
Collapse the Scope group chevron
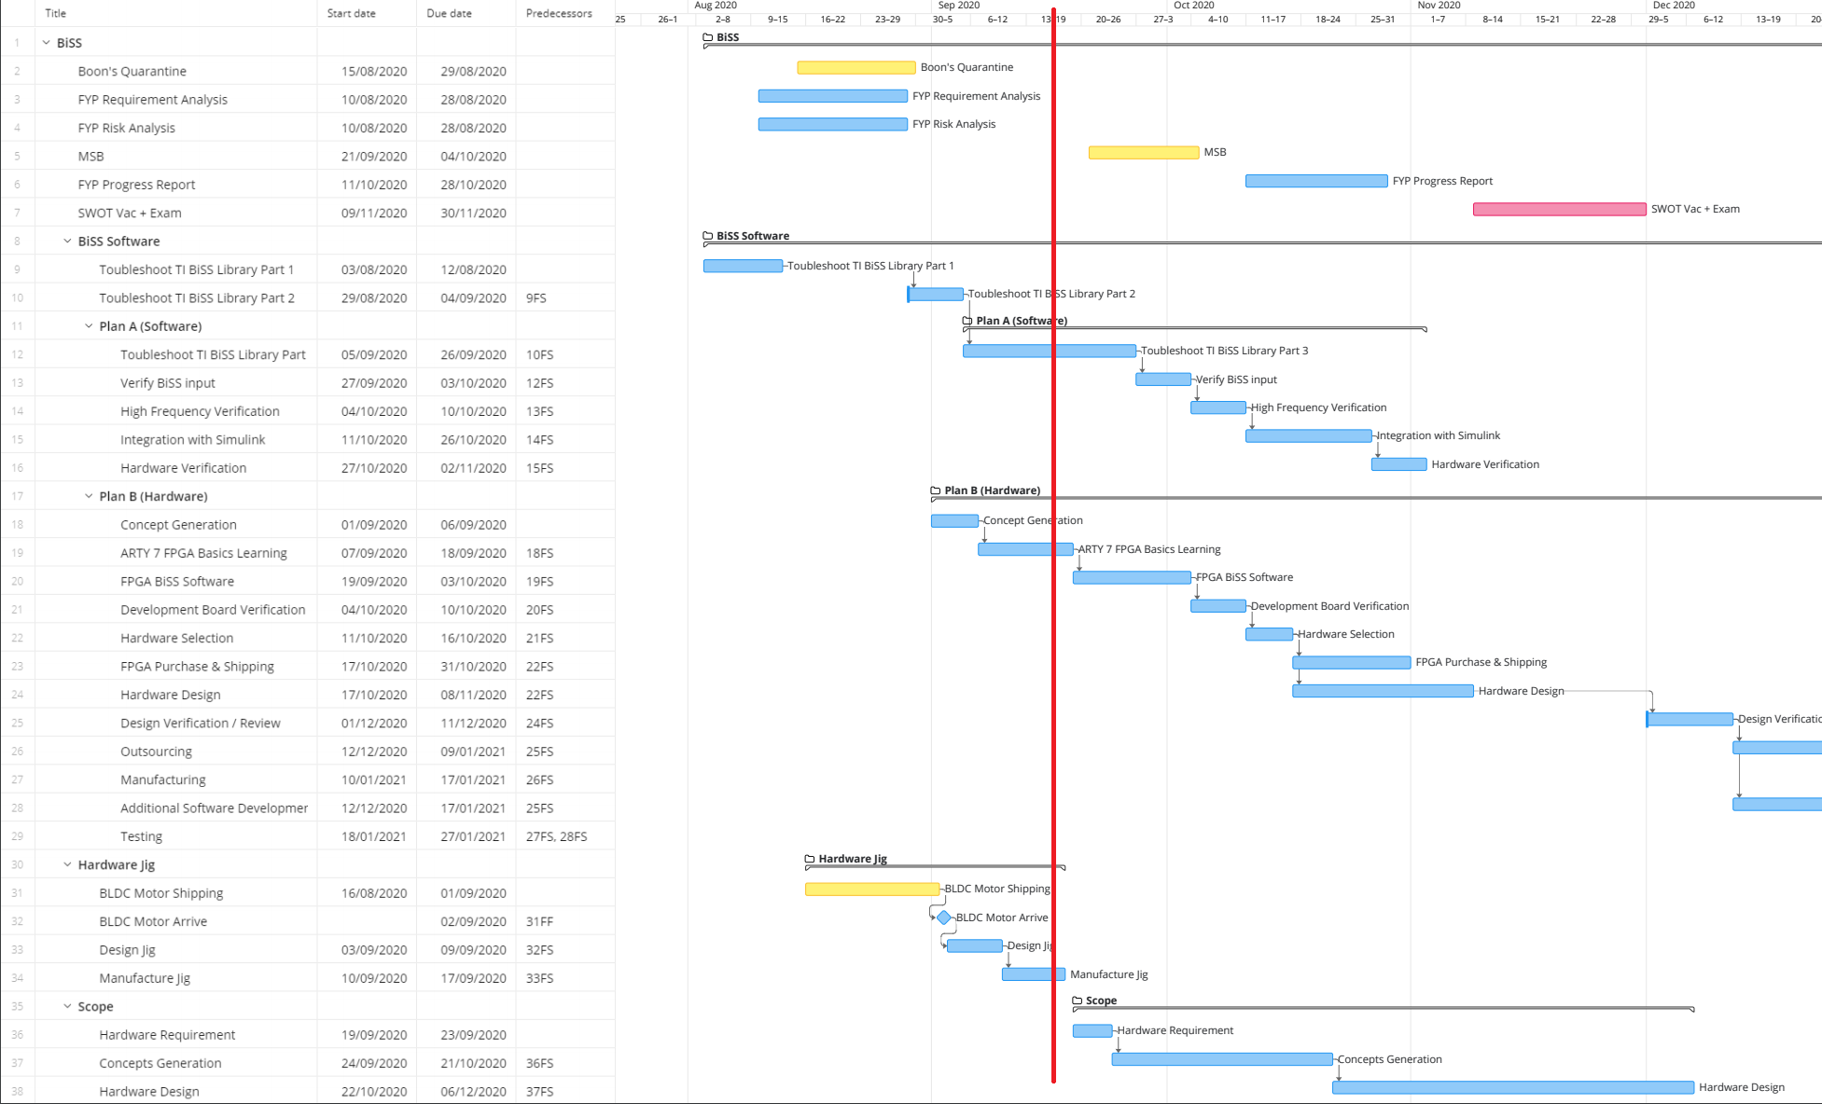67,1006
